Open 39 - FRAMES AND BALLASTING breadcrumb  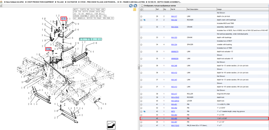(132, 2)
